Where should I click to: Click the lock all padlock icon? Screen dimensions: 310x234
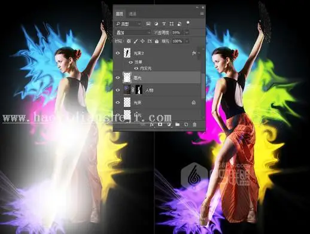point(157,41)
